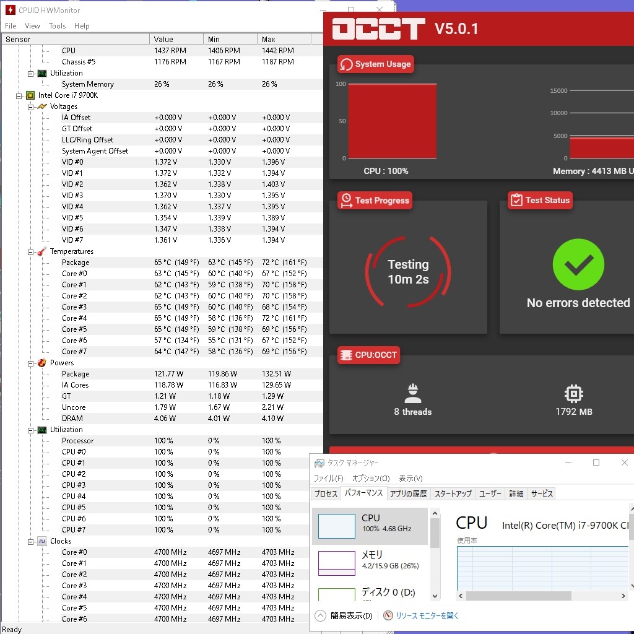Open the オプション(O) menu in Task Manager
Viewport: 634px width, 634px height.
click(371, 479)
